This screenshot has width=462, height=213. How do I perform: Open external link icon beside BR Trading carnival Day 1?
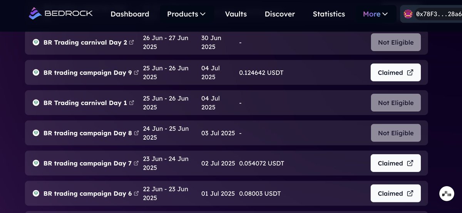click(131, 103)
